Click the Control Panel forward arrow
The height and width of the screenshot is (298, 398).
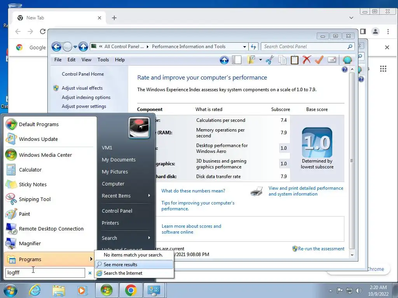67,47
